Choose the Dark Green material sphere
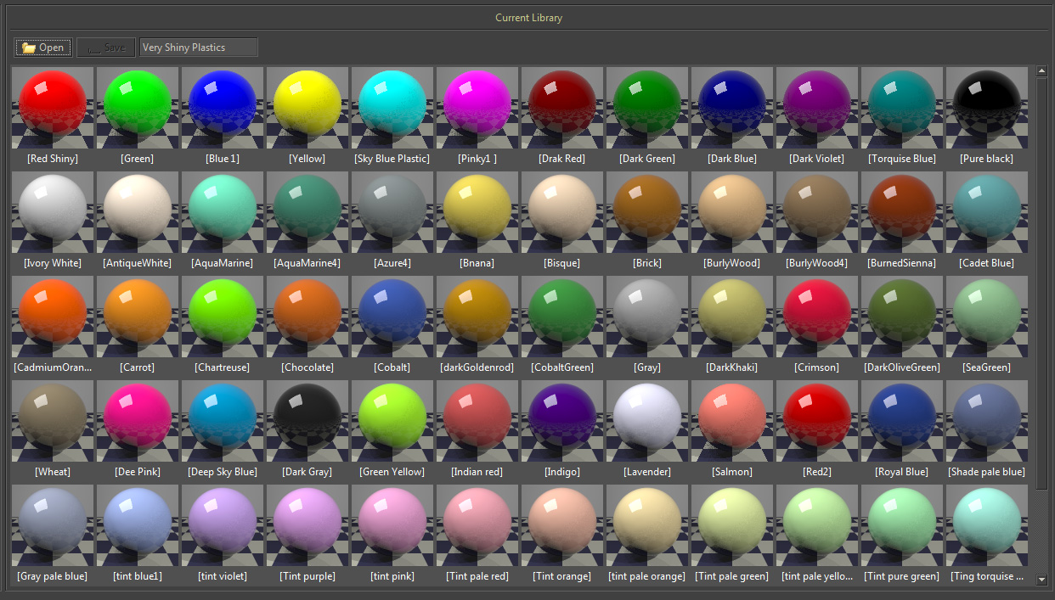 pos(647,108)
